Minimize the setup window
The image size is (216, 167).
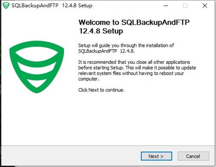pyautogui.click(x=166, y=6)
